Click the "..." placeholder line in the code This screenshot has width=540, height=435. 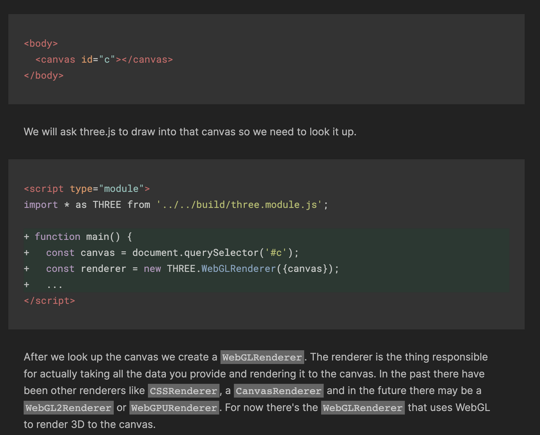pos(55,285)
